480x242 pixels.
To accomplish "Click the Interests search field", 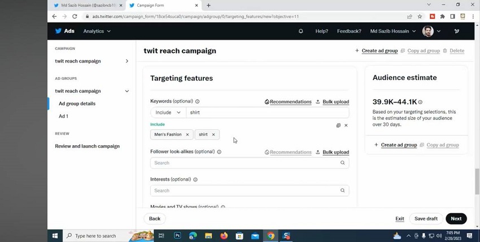I will (x=250, y=190).
